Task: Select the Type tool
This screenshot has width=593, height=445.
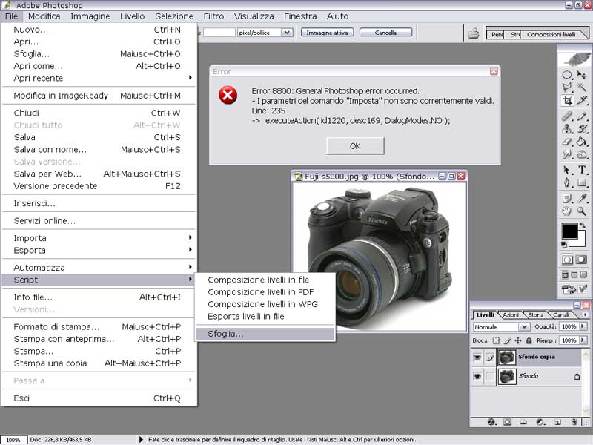Action: tap(582, 170)
